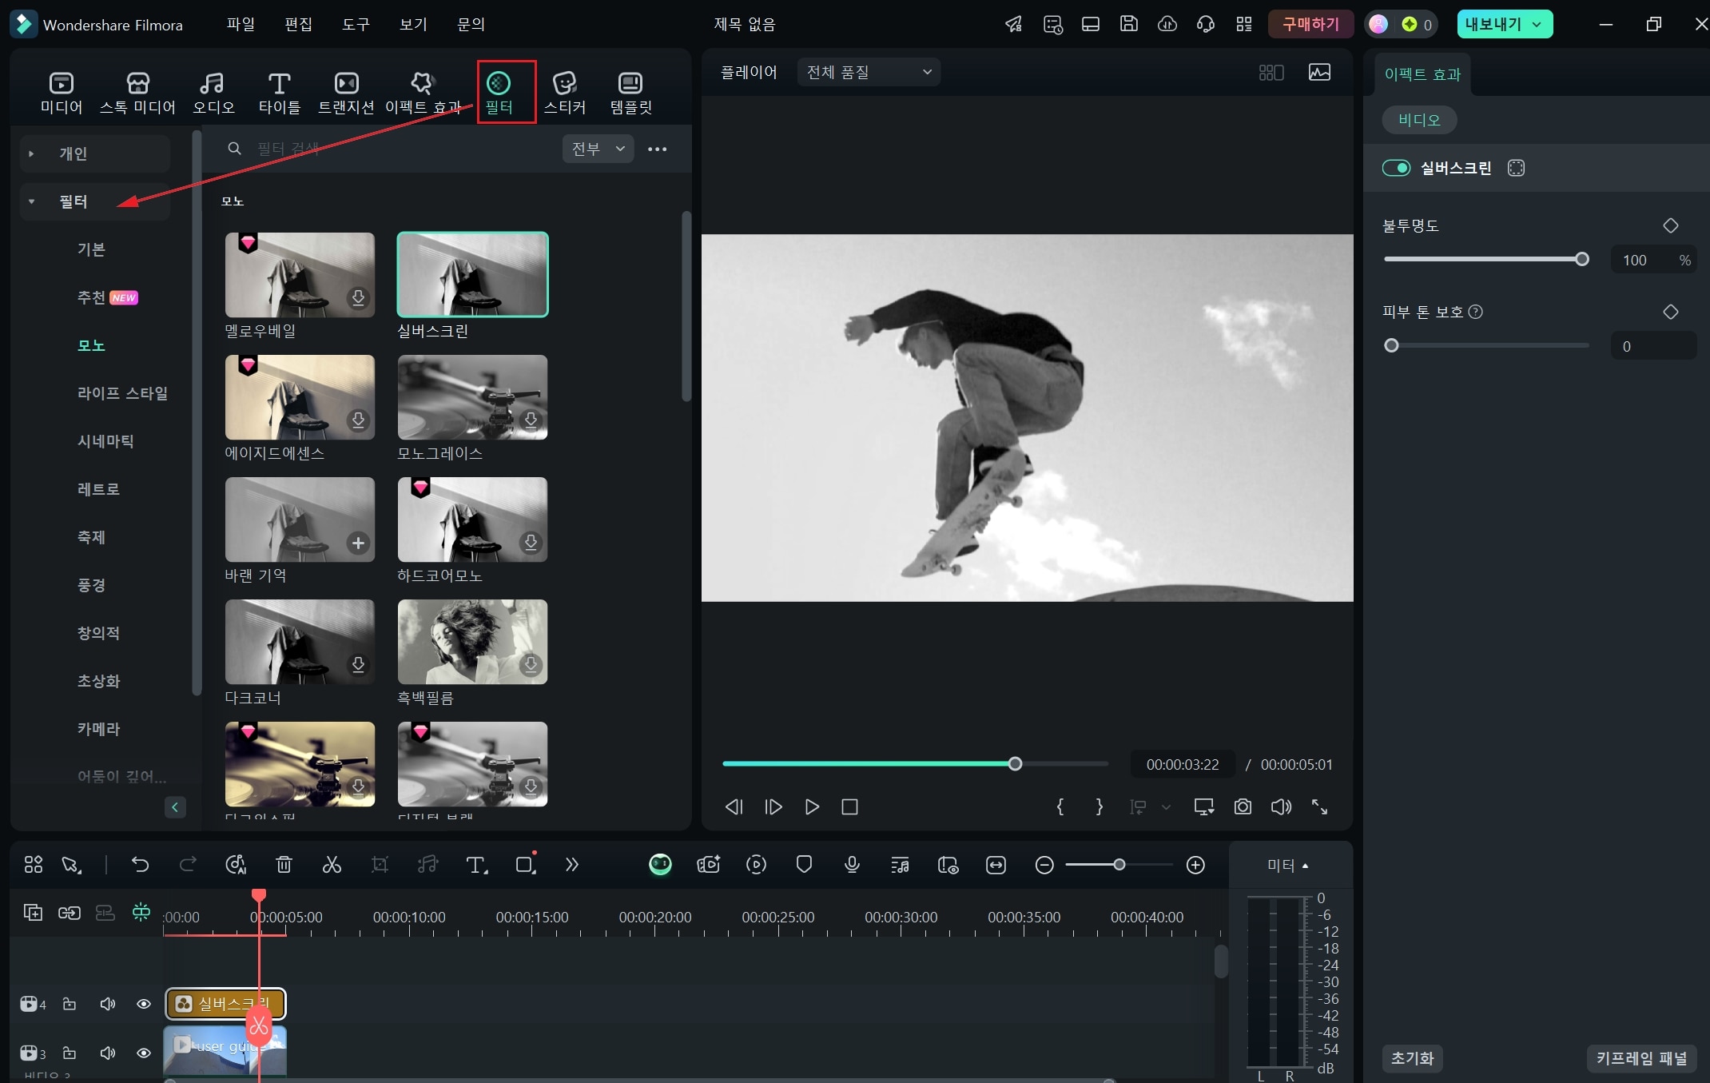The height and width of the screenshot is (1083, 1710).
Task: Collapse the 필터 tree section
Action: [31, 201]
